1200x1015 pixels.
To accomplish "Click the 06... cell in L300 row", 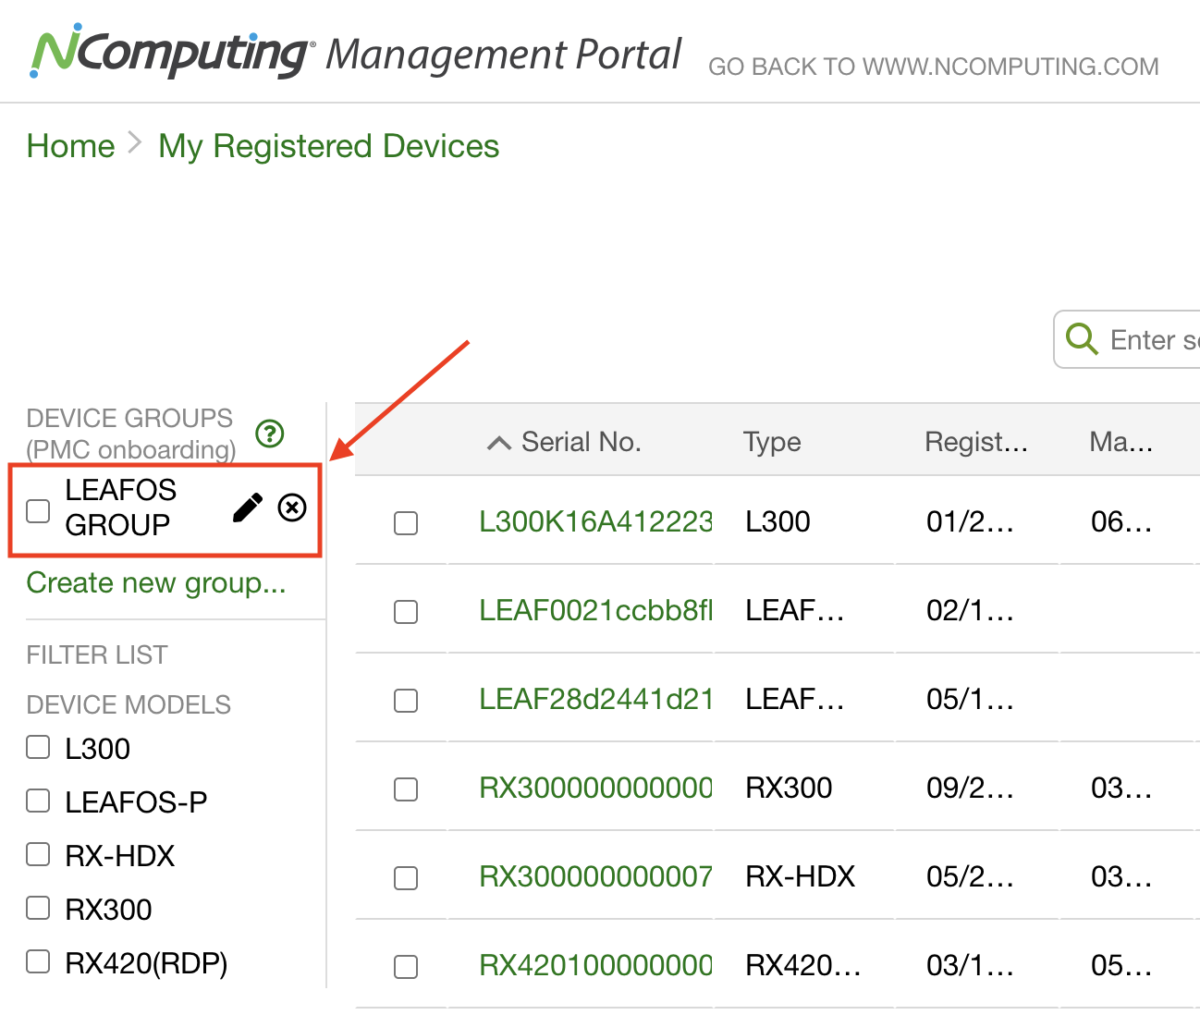I will click(x=1121, y=521).
